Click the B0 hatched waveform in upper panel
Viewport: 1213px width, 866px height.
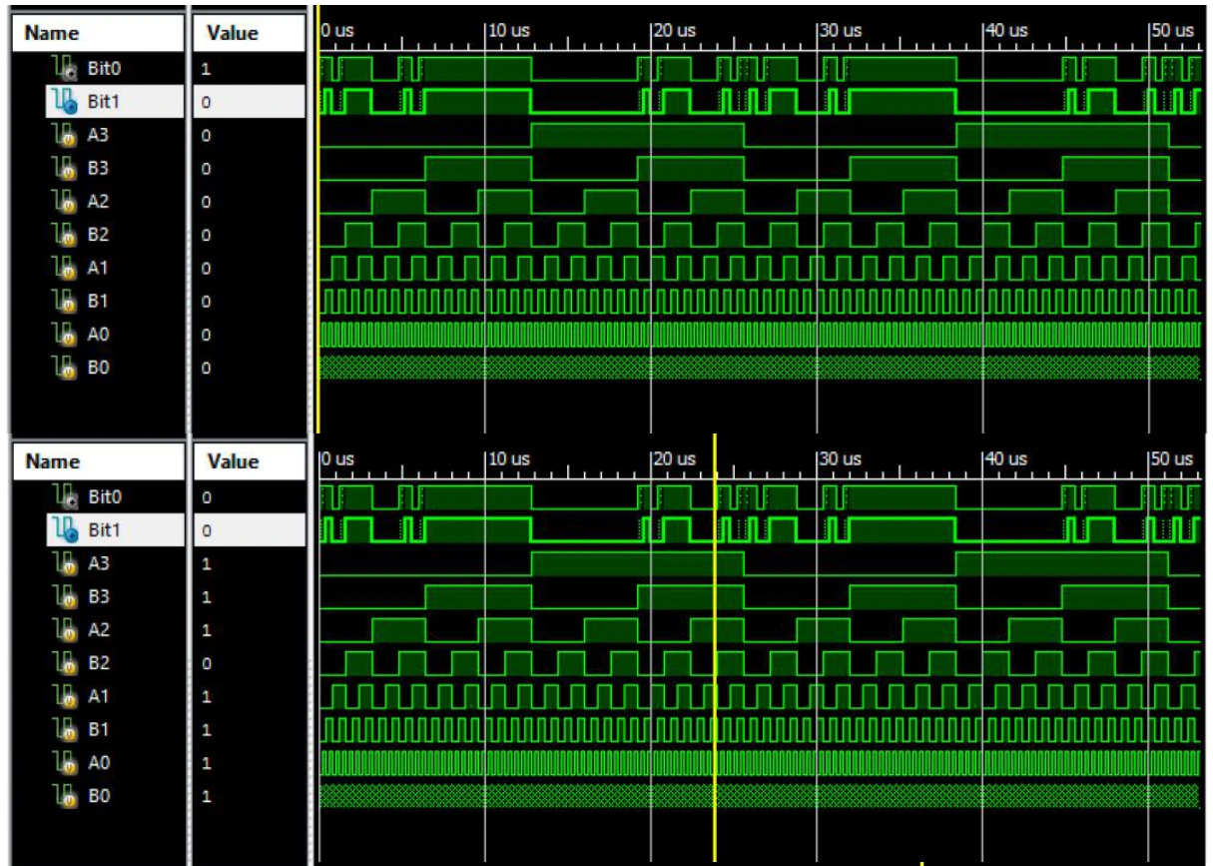(759, 369)
